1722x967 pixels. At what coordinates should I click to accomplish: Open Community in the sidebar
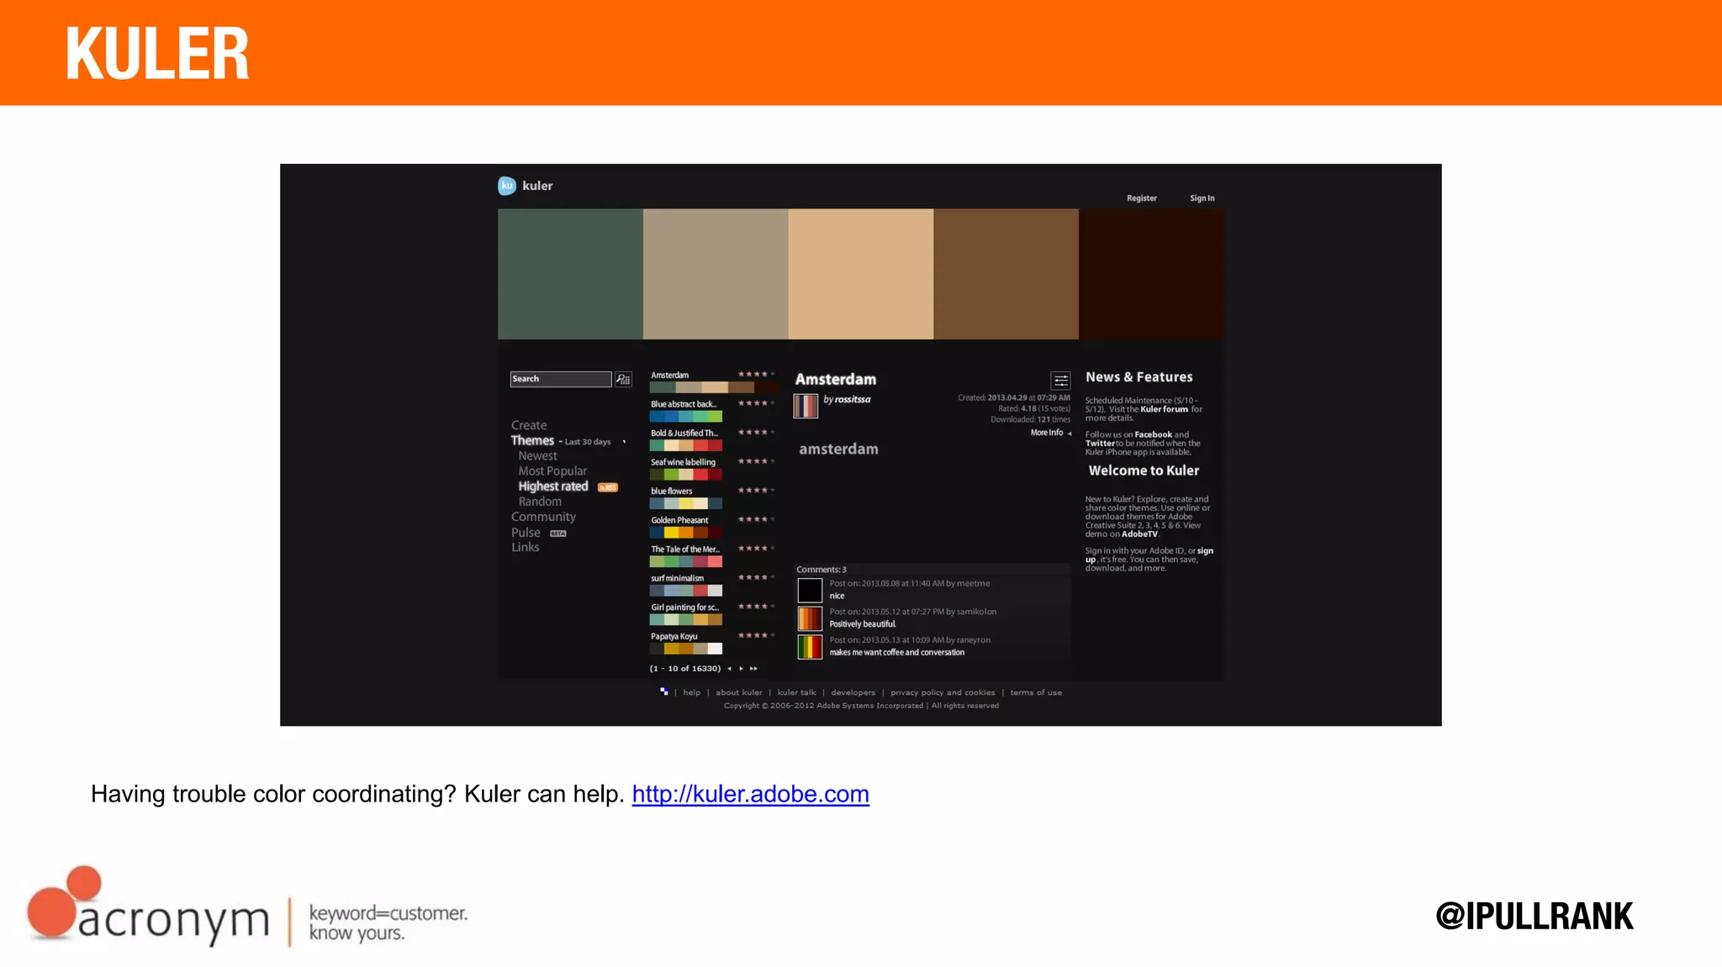click(x=543, y=517)
